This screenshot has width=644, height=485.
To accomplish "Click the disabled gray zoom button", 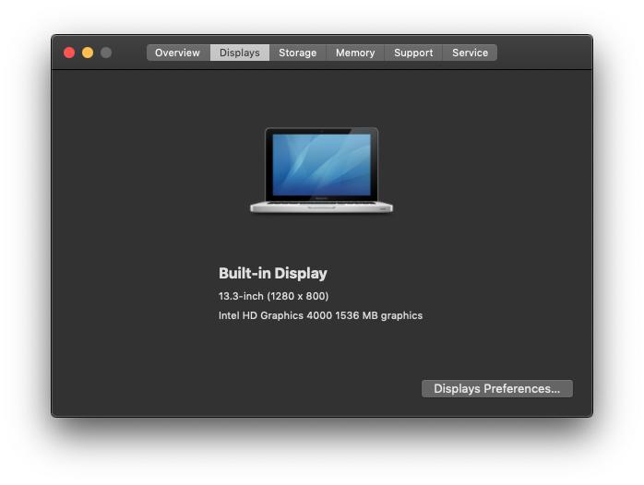I will click(106, 53).
